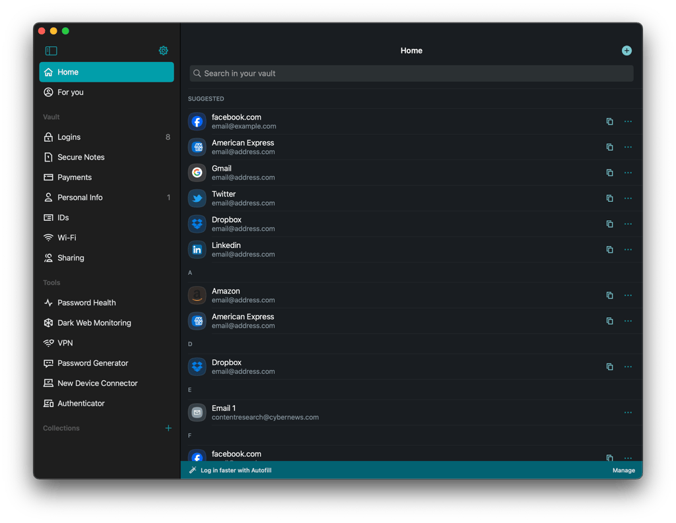
Task: Click the add new item plus button
Action: (x=626, y=51)
